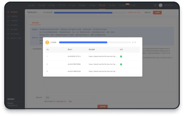Viewport: 184px width, 116px height.
Task: Click the 财务 icon in top navigation
Action: pyautogui.click(x=111, y=5)
